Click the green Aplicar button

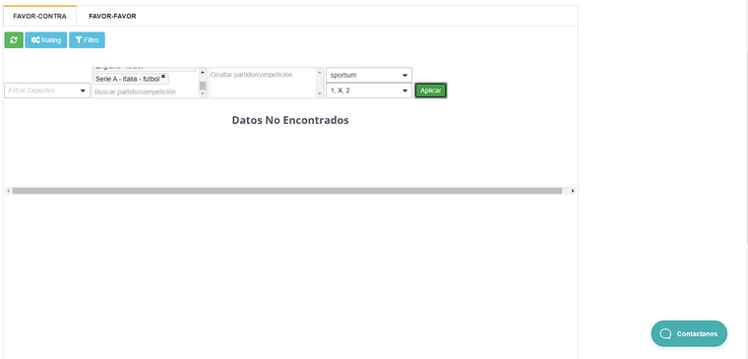pyautogui.click(x=431, y=90)
